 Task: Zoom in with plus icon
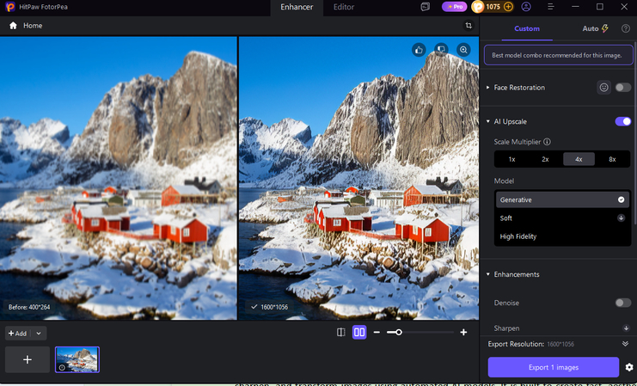[x=463, y=333]
